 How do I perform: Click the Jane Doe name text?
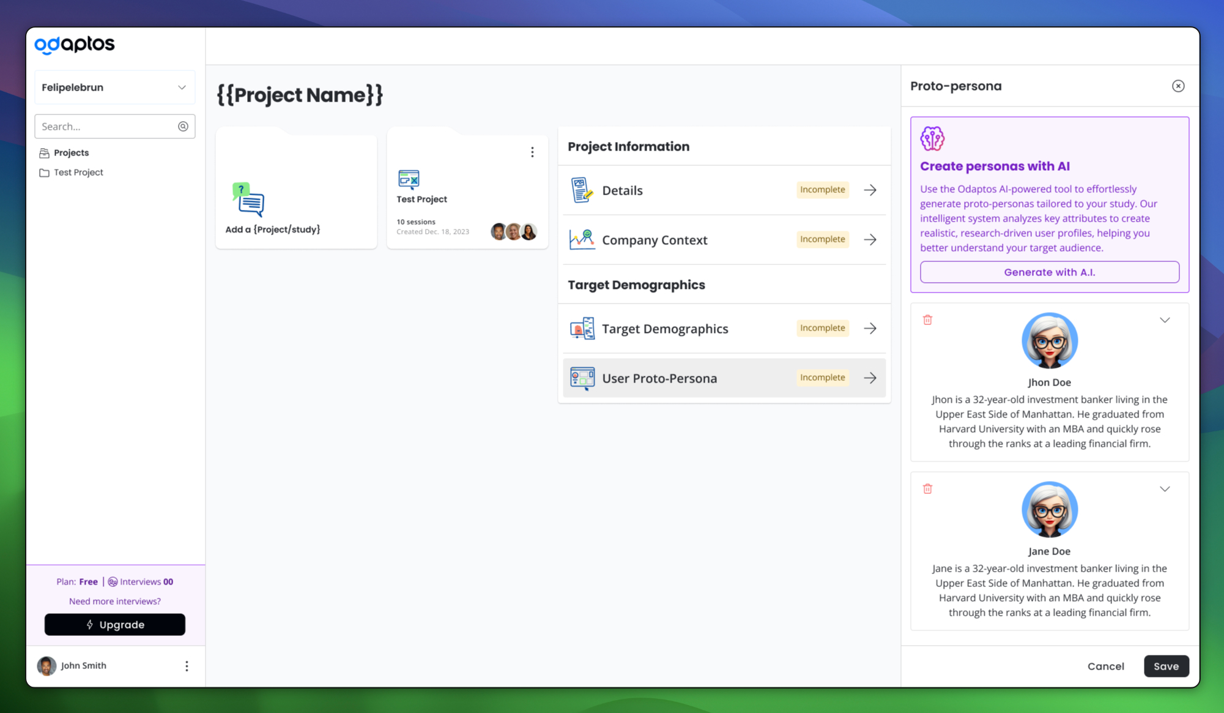click(1049, 551)
